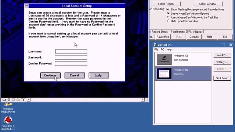The image size is (235, 132).
Task: Click Continue in Local Account Setup
Action: pyautogui.click(x=50, y=76)
